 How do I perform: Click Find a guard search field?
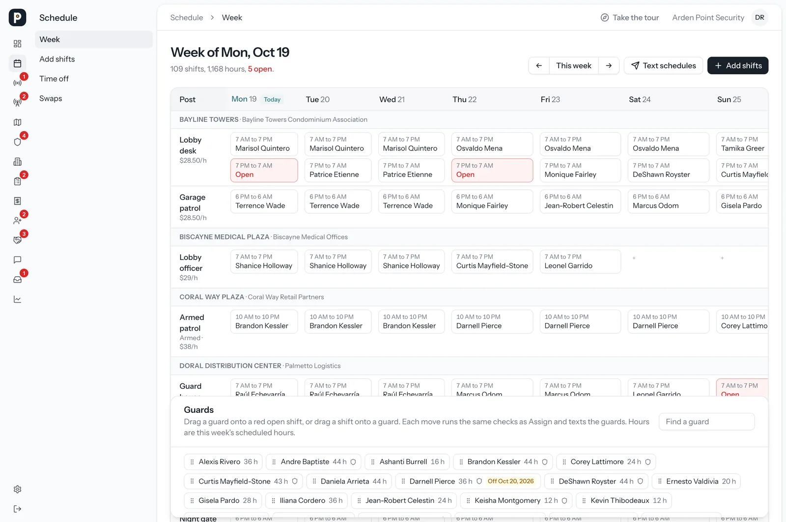[706, 422]
